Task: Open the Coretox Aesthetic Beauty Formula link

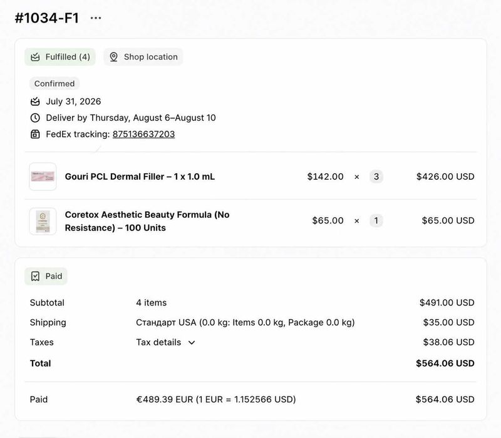Action: coord(147,222)
